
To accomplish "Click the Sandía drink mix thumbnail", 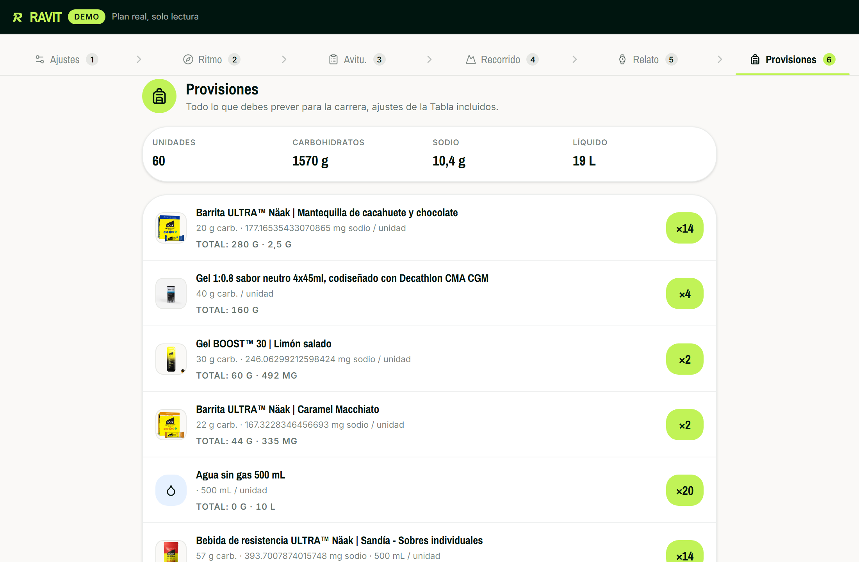I will pos(171,551).
